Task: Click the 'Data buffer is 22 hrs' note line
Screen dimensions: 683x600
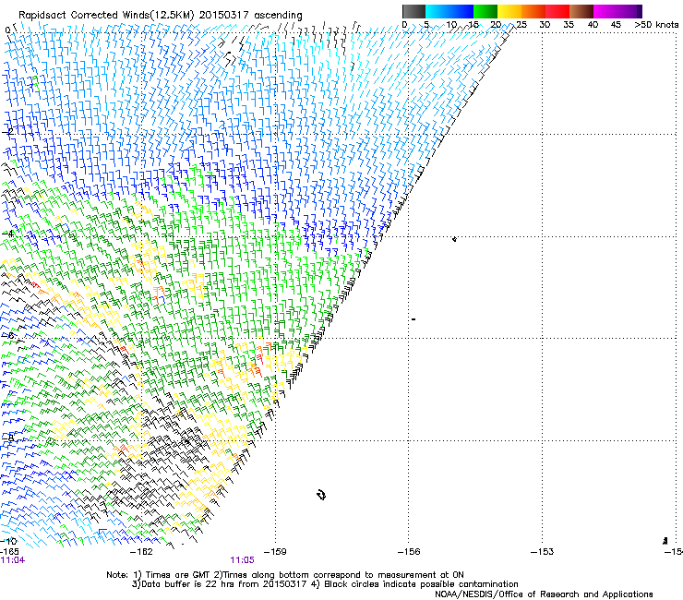Action: point(325,584)
